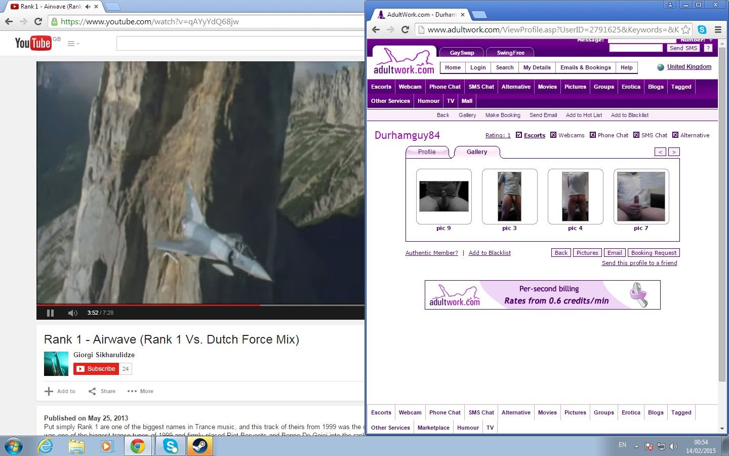Viewport: 729px width, 456px height.
Task: Open a new tab in YouTube window
Action: (112, 7)
